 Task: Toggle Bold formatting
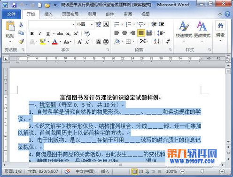(32, 33)
